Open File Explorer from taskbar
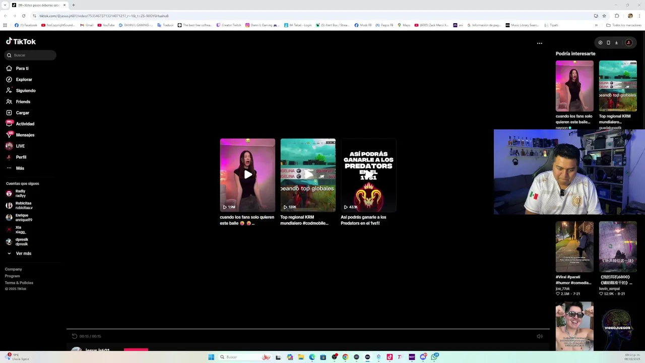Image resolution: width=645 pixels, height=363 pixels. click(x=301, y=357)
